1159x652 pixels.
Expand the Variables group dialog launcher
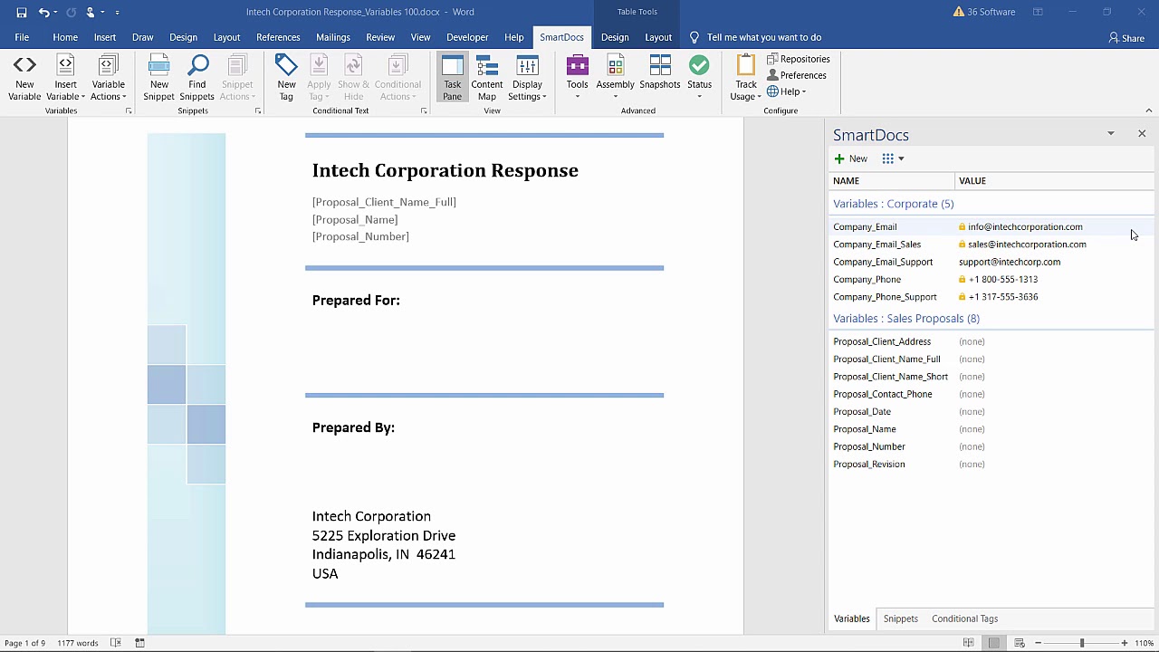coord(128,110)
